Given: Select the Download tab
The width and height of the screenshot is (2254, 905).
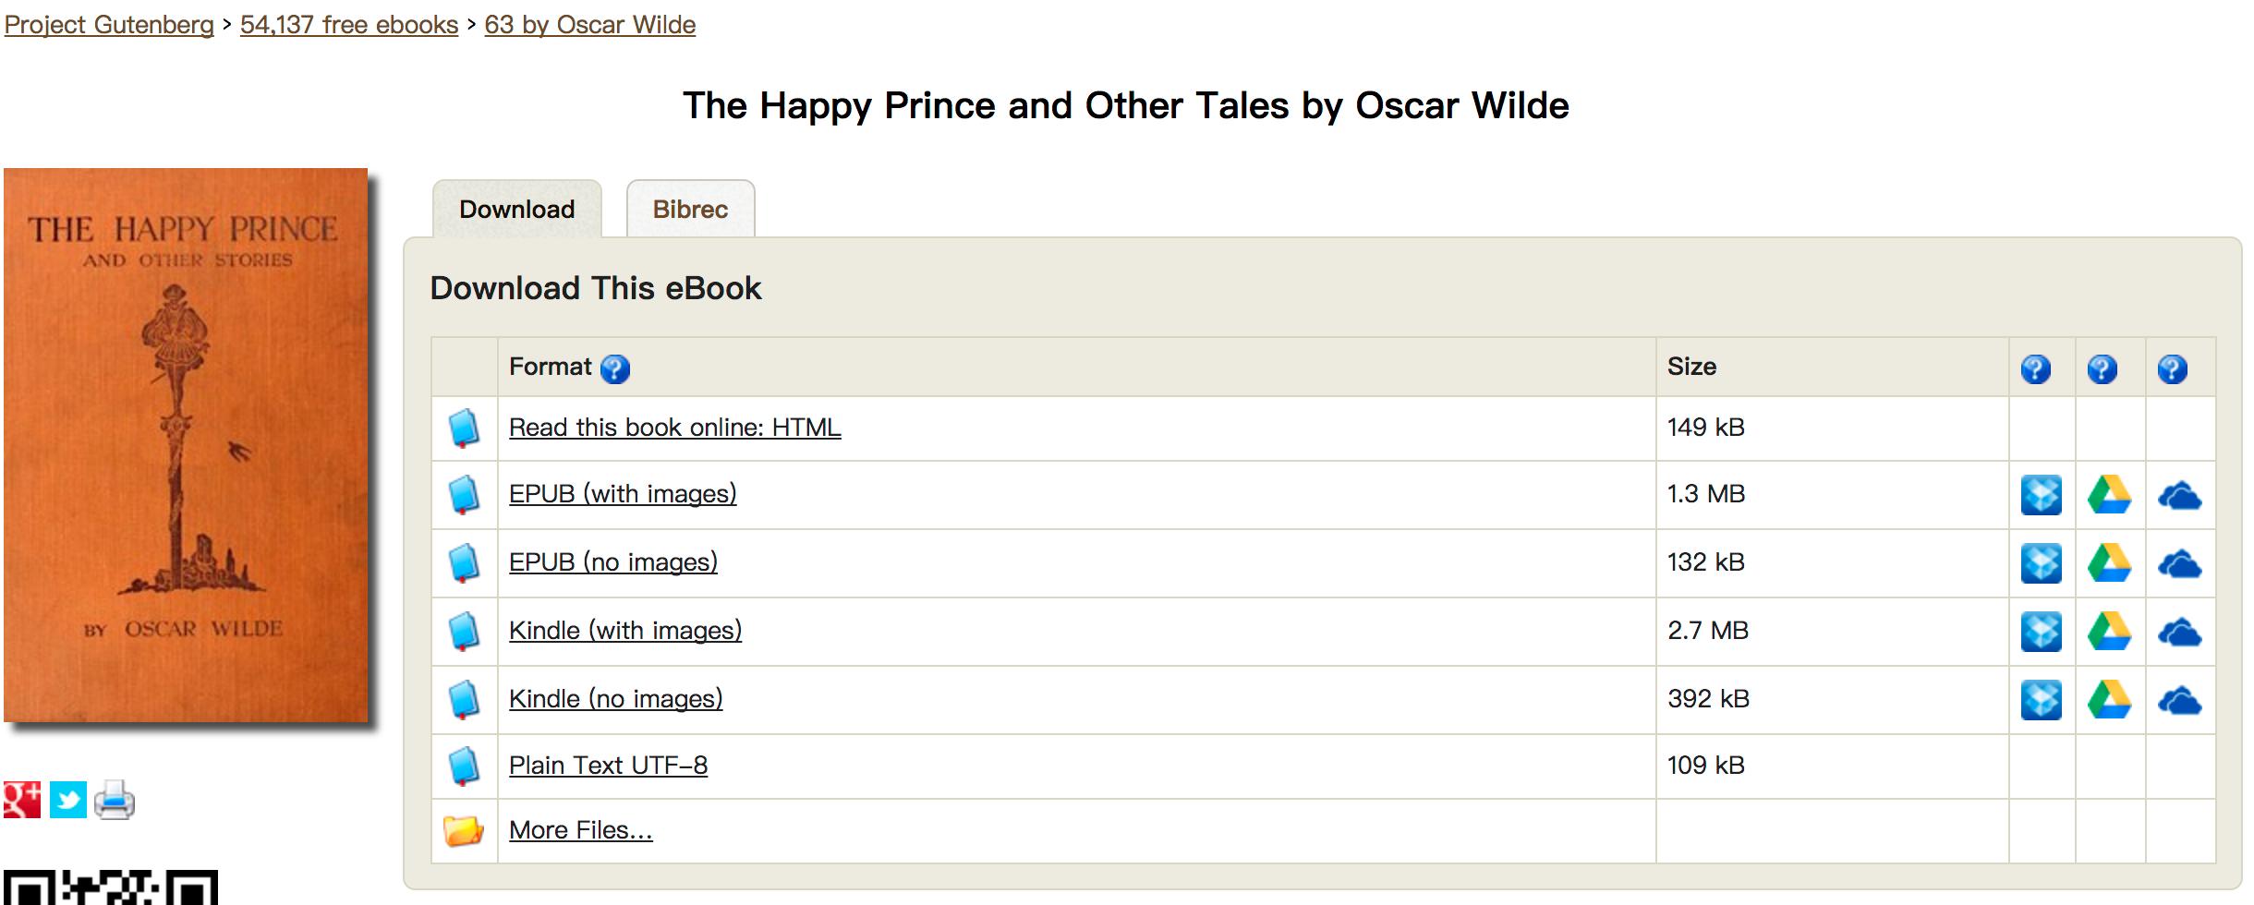Looking at the screenshot, I should point(517,210).
